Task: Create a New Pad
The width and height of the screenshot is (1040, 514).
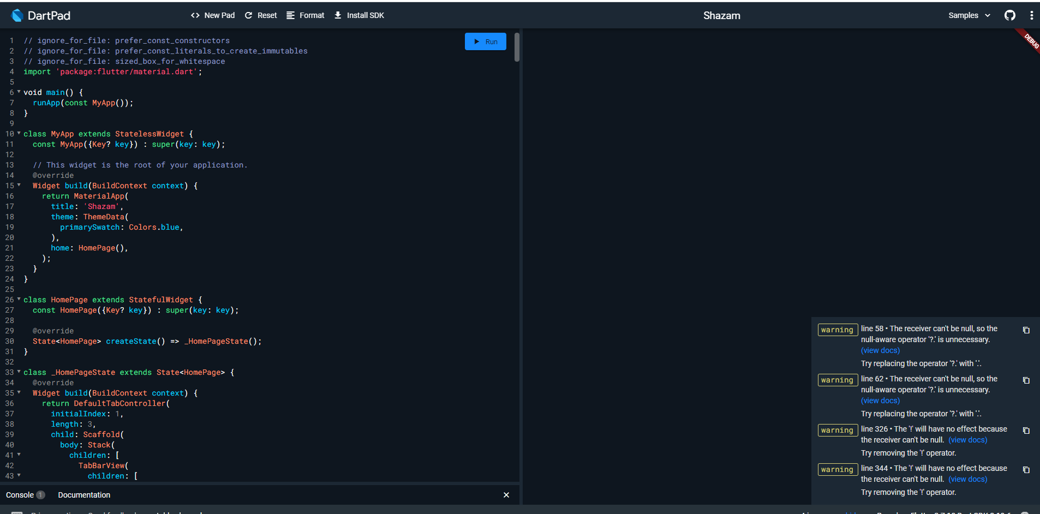Action: click(x=213, y=15)
